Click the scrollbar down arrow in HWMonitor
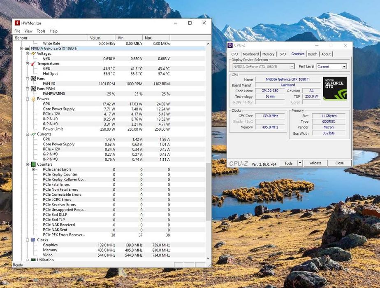The width and height of the screenshot is (380, 288). coord(208,258)
